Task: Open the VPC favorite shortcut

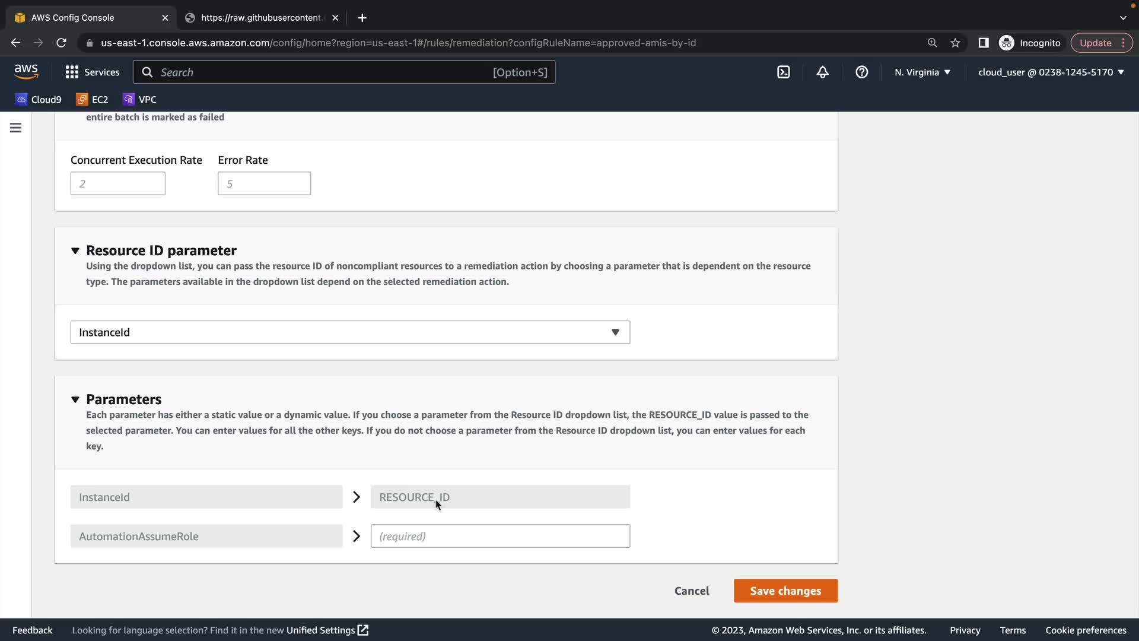Action: click(139, 100)
